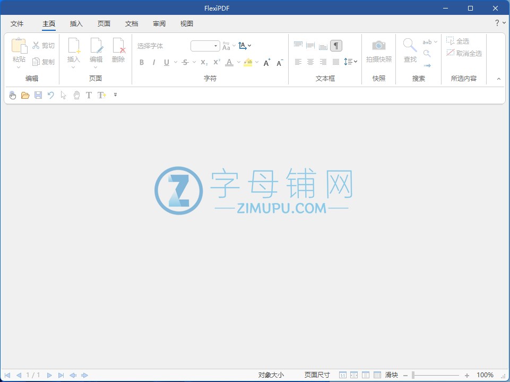This screenshot has width=510, height=382.
Task: Click the Copy (复制) button
Action: 44,62
